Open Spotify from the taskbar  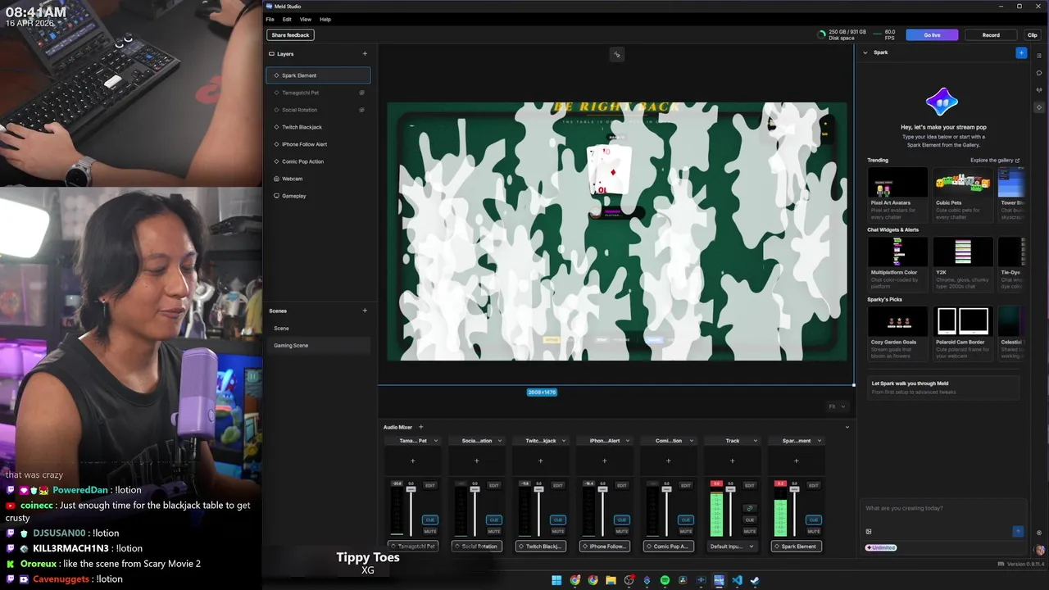click(x=665, y=580)
